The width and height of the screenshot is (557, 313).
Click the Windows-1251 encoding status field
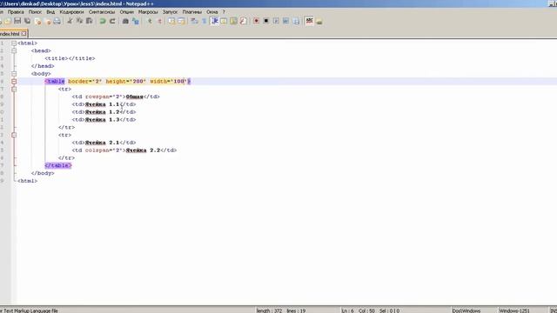(x=514, y=310)
